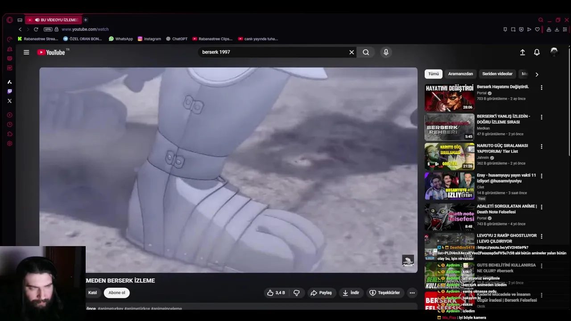571x321 pixels.
Task: Share the video with Paylaş
Action: (x=321, y=293)
